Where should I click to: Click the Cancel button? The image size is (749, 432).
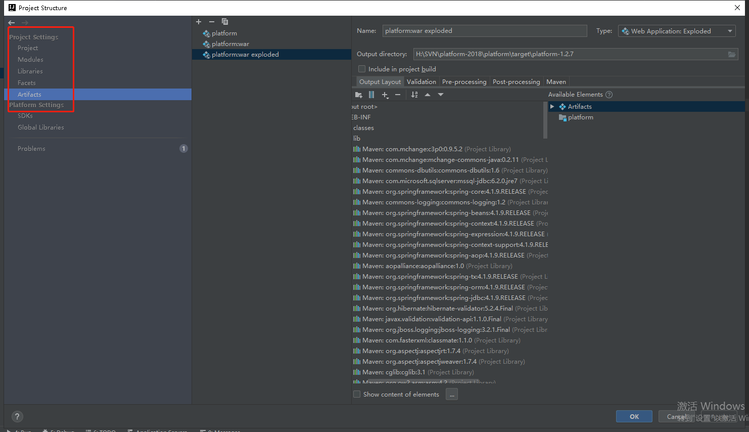click(x=677, y=416)
